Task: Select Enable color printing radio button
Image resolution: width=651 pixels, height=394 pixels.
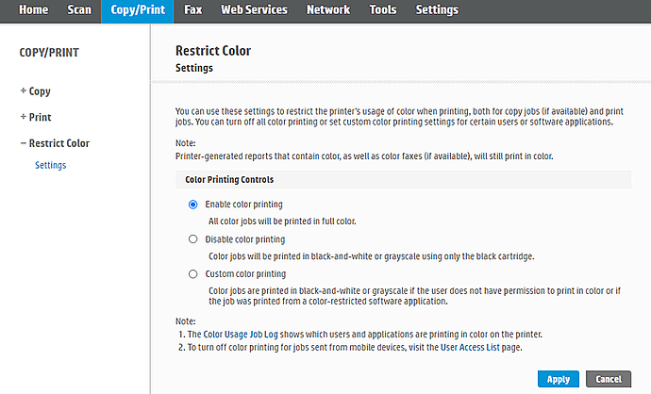Action: pyautogui.click(x=193, y=204)
